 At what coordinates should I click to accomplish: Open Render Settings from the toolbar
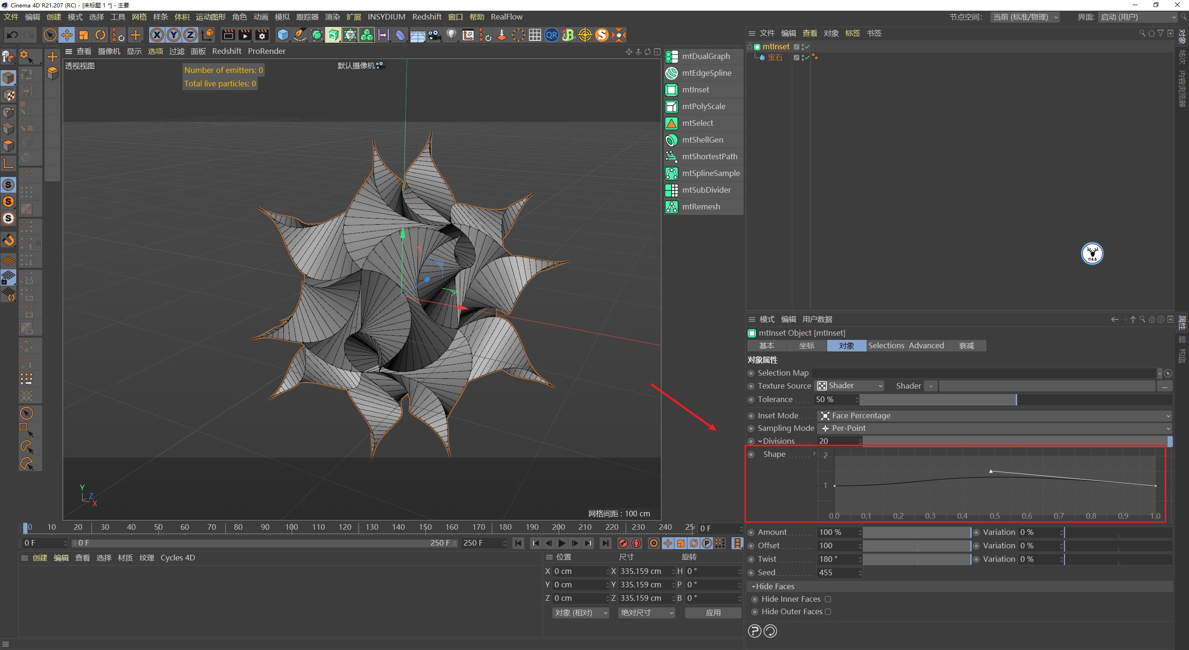coord(262,35)
